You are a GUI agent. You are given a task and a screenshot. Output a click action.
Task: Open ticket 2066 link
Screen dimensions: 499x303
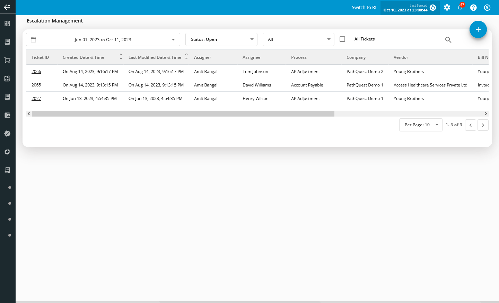click(x=36, y=72)
